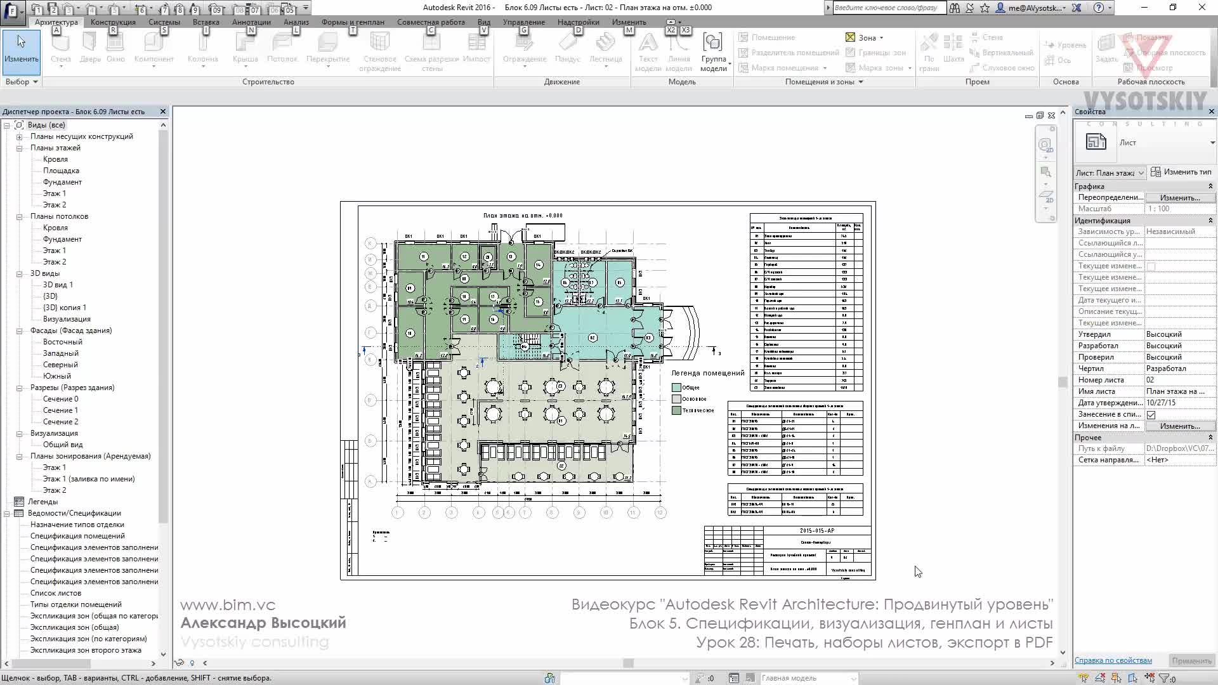Open the Справка по свойствам link
The width and height of the screenshot is (1218, 685).
coord(1113,660)
